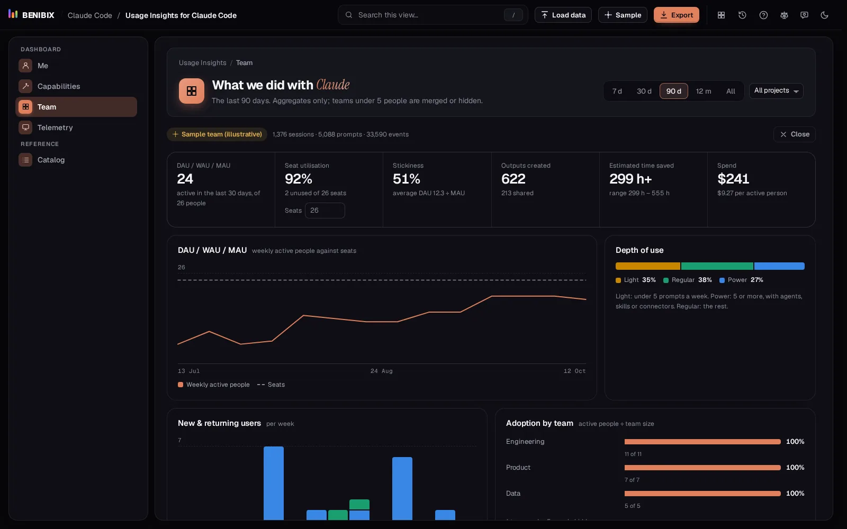
Task: Open the Capabilities sidebar item
Action: point(76,86)
